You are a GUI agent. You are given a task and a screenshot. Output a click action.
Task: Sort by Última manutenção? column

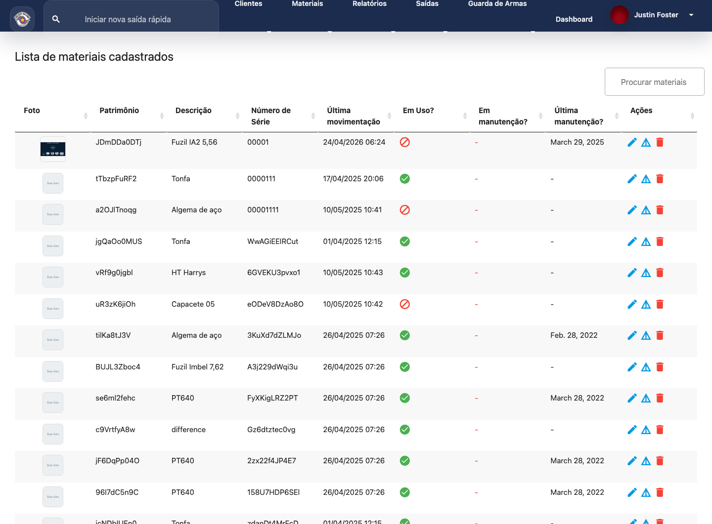(x=583, y=116)
